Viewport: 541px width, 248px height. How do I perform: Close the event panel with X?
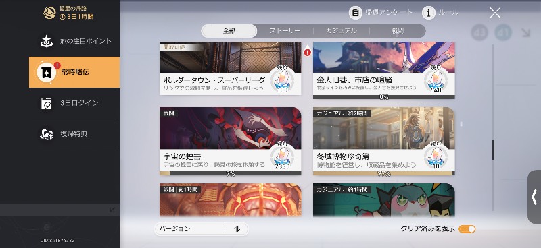click(495, 13)
